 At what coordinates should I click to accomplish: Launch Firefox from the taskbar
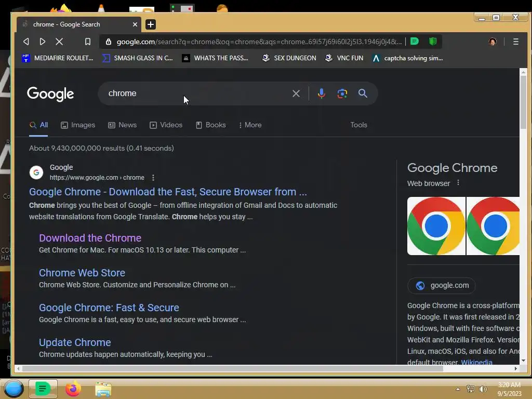coord(73,389)
